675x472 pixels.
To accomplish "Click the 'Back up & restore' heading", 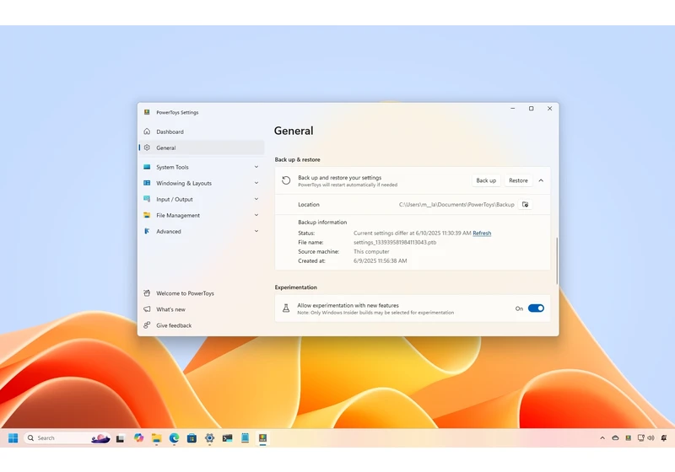I will click(x=298, y=159).
